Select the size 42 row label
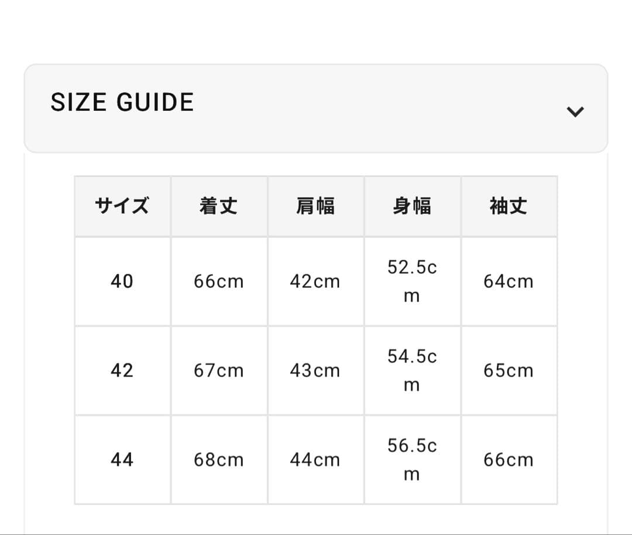This screenshot has height=535, width=632. point(122,371)
